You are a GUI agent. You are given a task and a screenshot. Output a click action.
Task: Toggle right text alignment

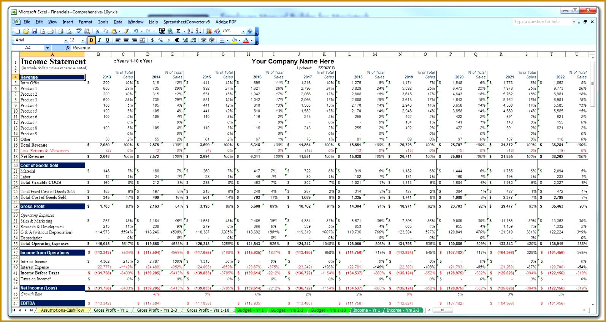point(134,40)
